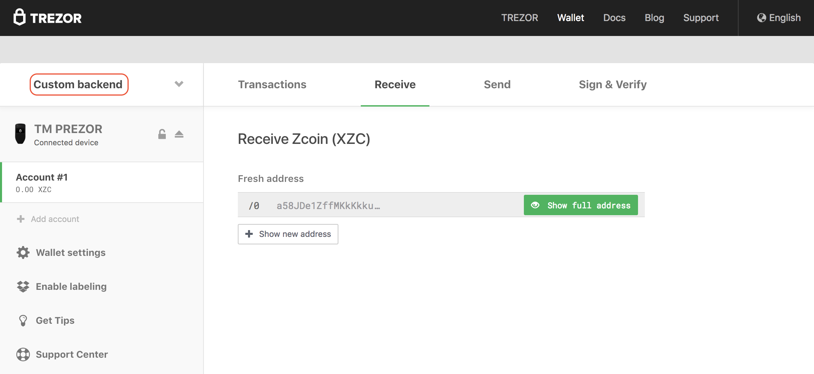Click the globe icon next to English
Screen dimensions: 814x374
pos(761,18)
